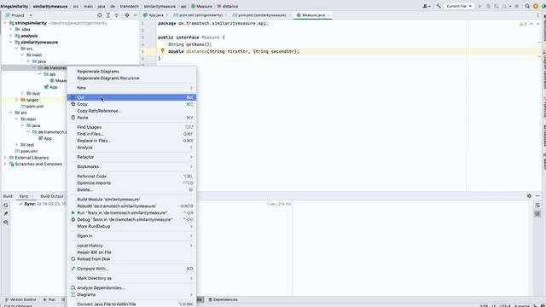This screenshot has height=307, width=546.
Task: Open New submenu in context menu
Action: coord(131,88)
